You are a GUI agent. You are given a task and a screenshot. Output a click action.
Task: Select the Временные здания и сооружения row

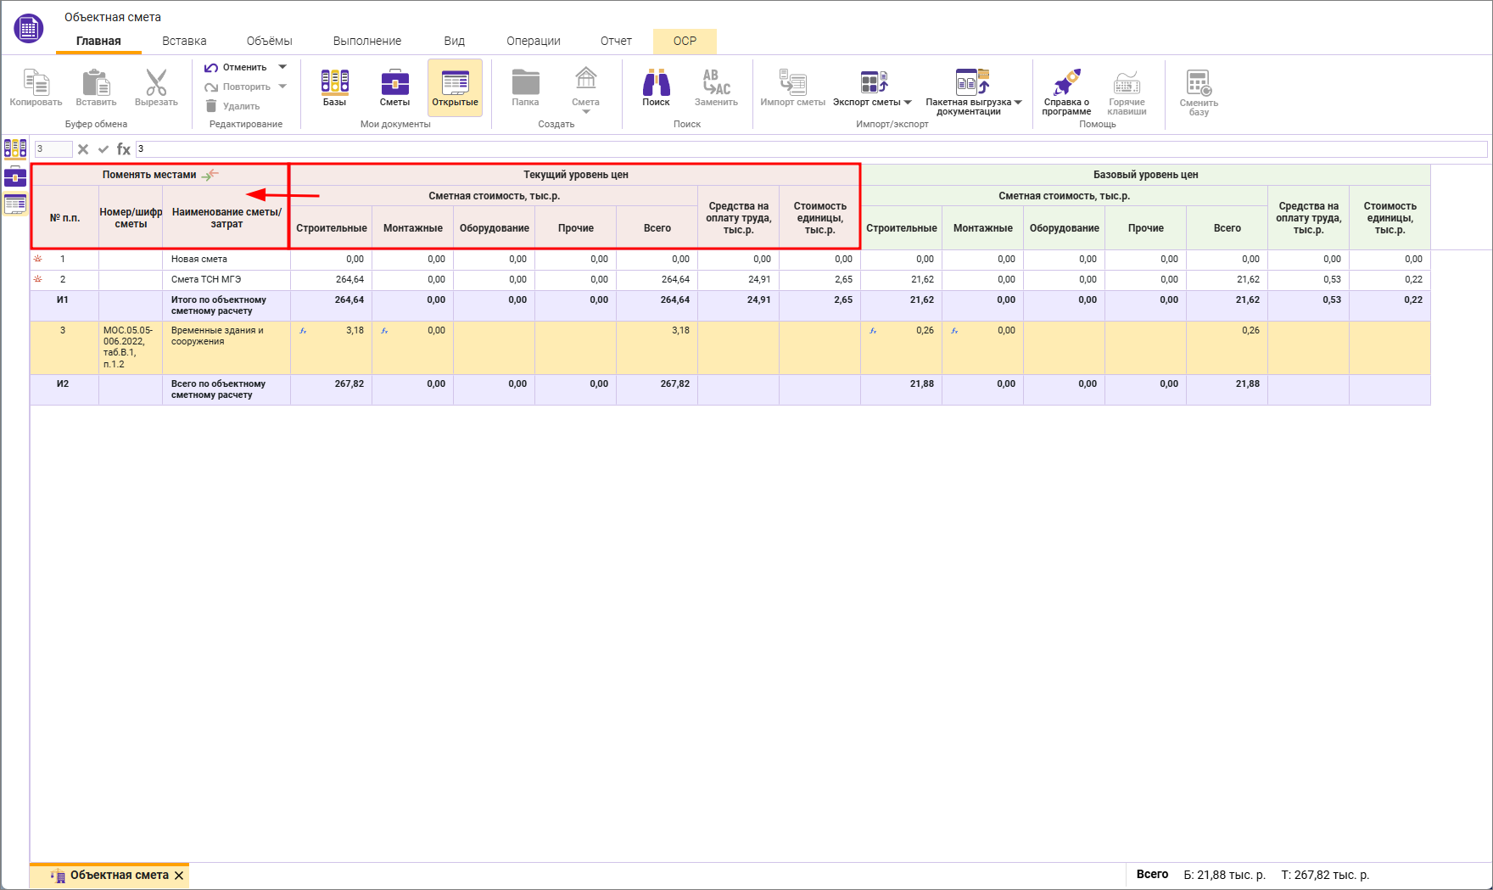(217, 336)
